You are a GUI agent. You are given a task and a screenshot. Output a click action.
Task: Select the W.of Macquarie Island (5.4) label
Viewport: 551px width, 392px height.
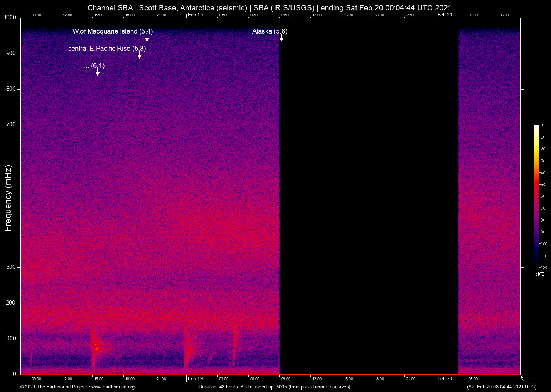tap(112, 31)
